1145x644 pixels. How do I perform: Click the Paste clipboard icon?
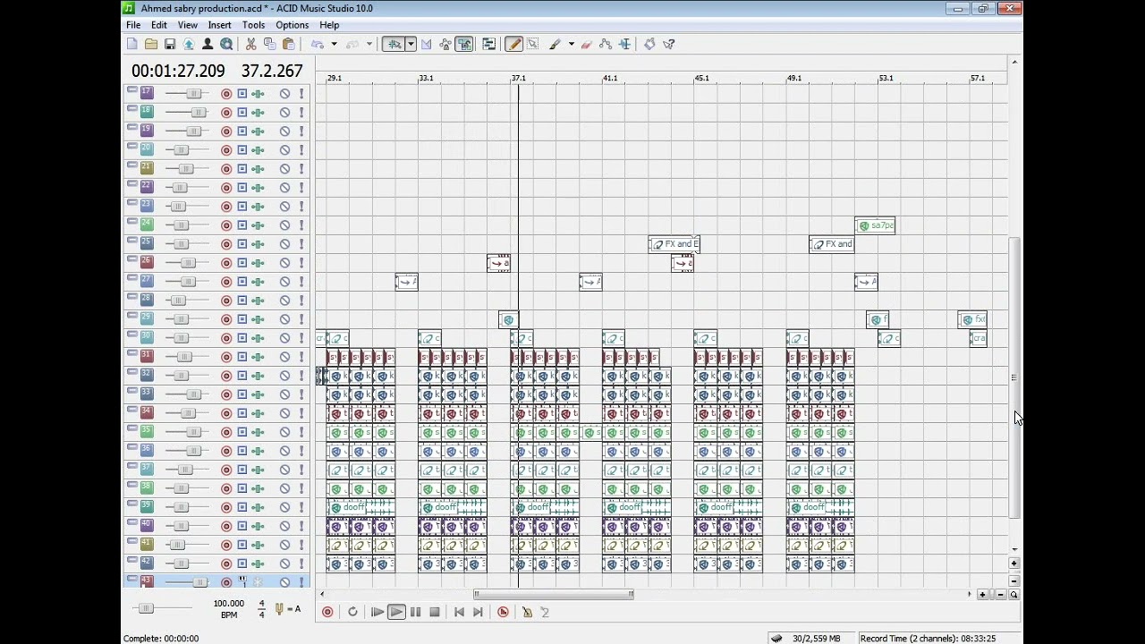tap(289, 44)
